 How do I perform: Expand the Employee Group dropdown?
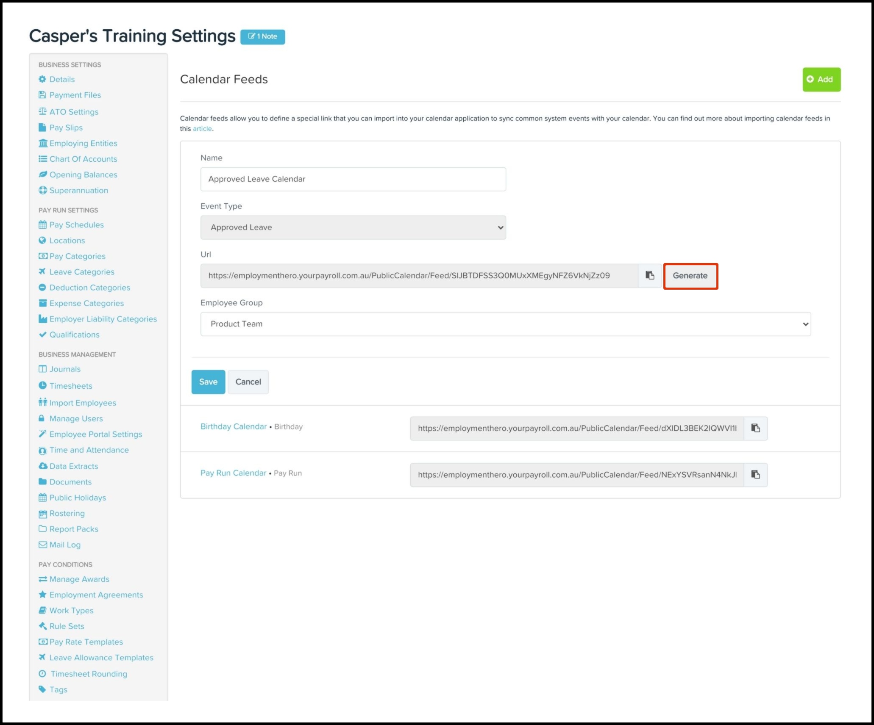(505, 324)
